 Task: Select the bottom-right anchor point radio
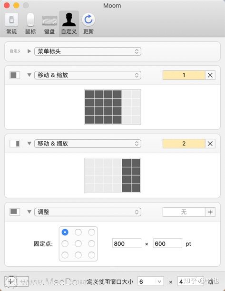(91, 255)
